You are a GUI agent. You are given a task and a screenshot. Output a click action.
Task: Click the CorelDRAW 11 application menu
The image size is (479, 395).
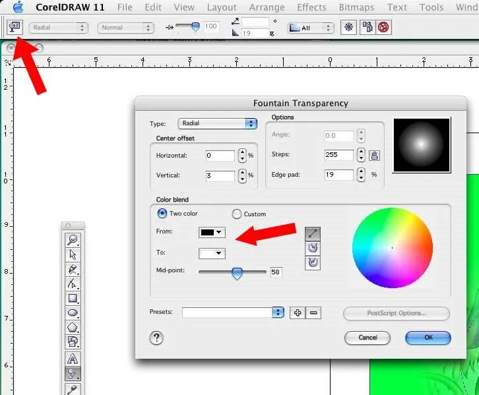click(x=70, y=7)
